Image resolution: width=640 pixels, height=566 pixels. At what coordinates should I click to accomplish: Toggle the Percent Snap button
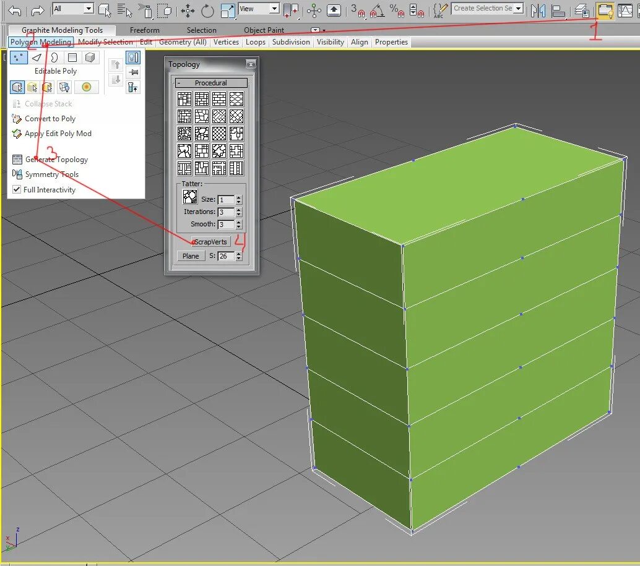pyautogui.click(x=397, y=11)
